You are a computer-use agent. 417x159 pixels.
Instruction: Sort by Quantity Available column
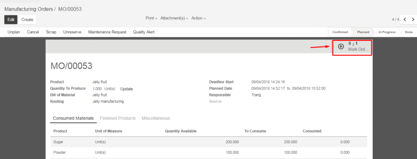180,131
